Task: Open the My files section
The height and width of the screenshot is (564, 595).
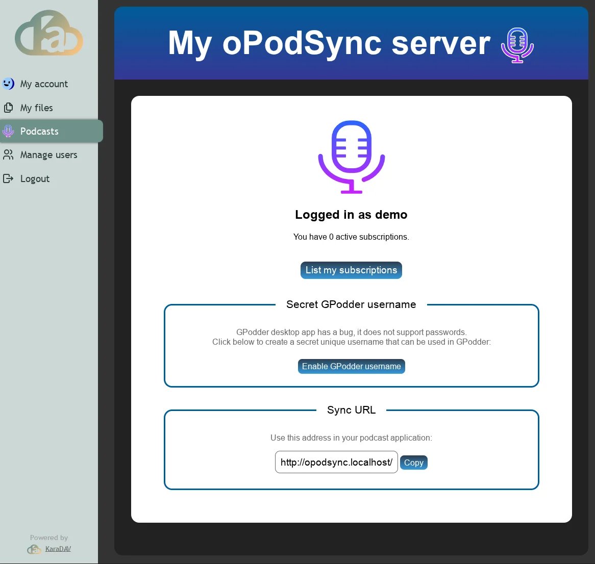Action: (36, 108)
